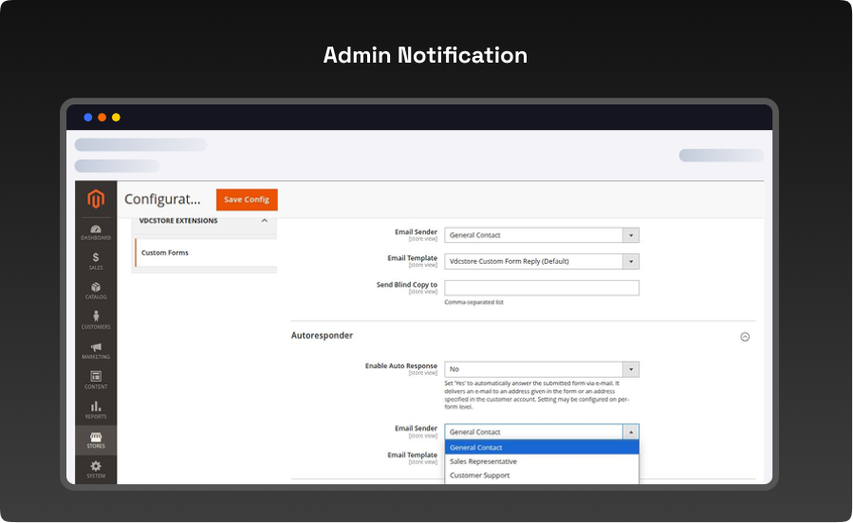853x523 pixels.
Task: Open the Sales dollar icon
Action: (96, 260)
